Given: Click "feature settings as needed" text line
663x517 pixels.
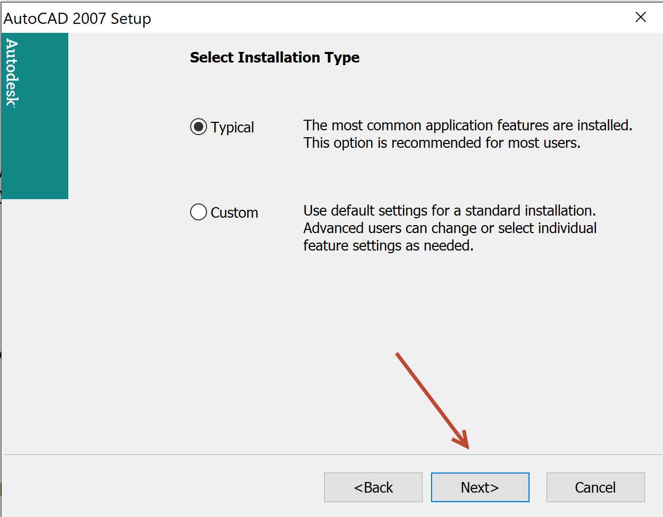Looking at the screenshot, I should 388,246.
